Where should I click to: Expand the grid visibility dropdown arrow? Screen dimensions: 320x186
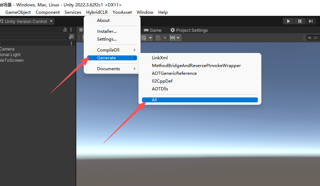150,38
